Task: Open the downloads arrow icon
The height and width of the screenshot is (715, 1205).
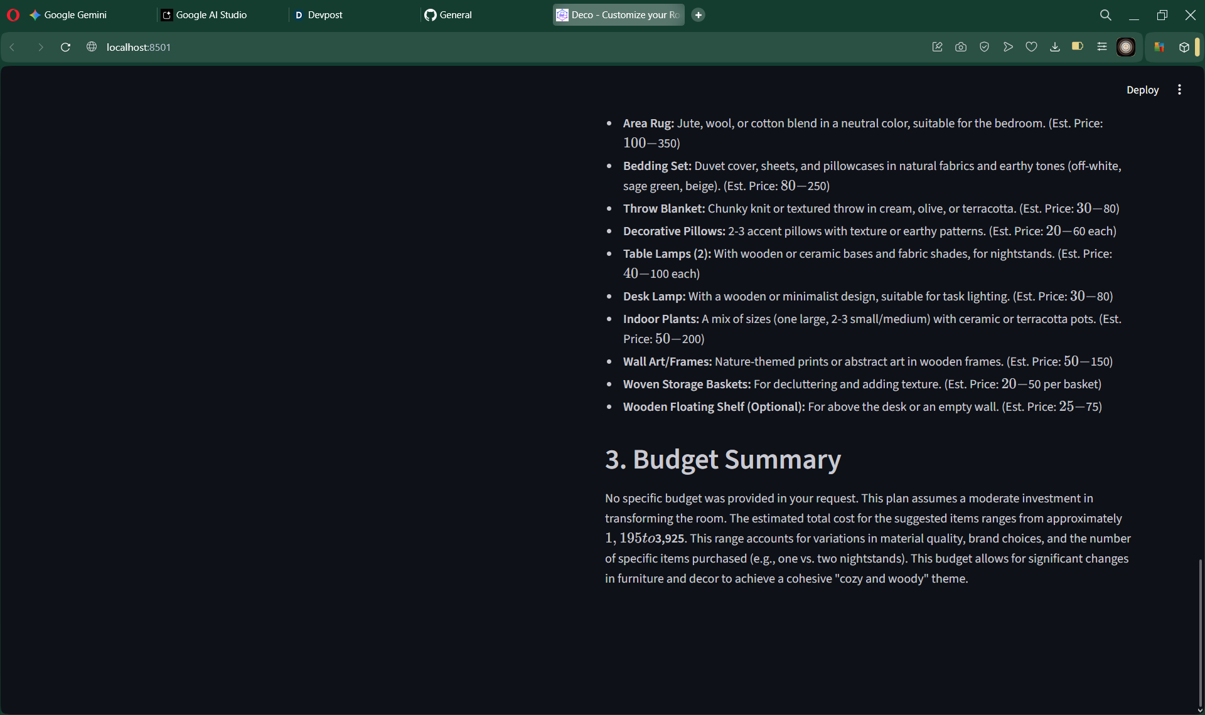Action: (x=1055, y=47)
